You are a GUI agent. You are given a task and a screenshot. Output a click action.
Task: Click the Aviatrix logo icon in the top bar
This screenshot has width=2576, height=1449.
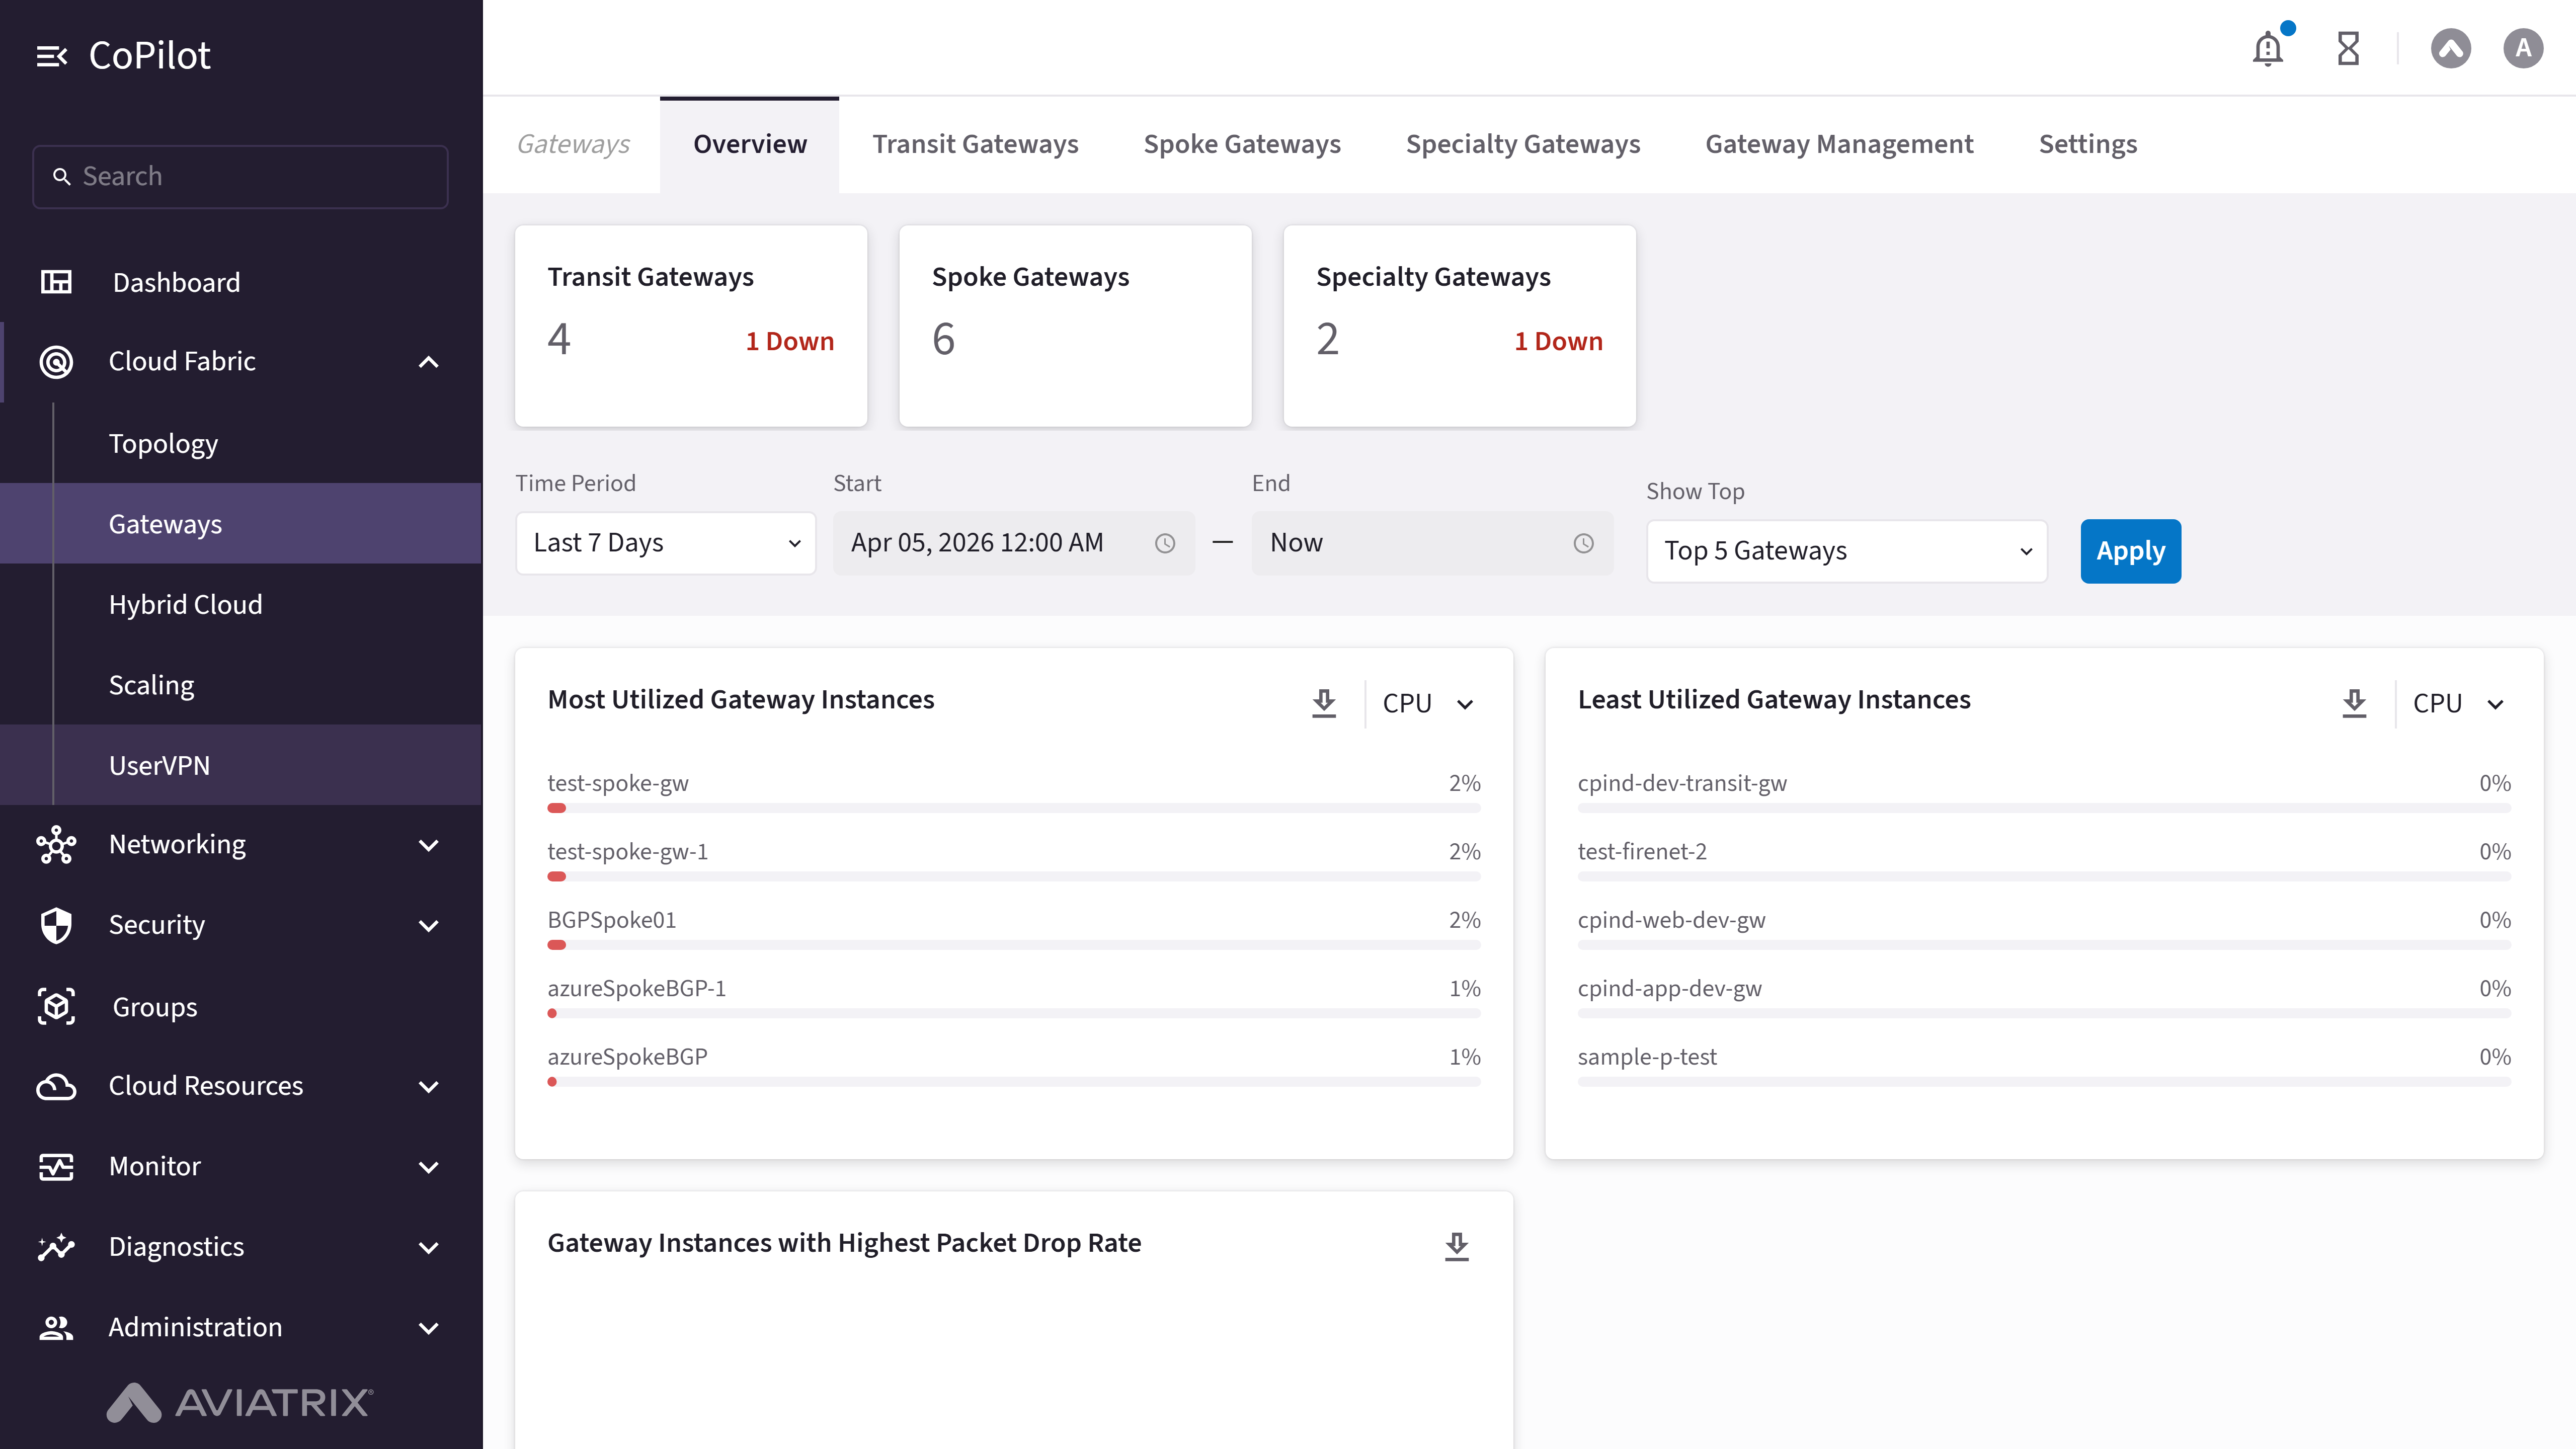click(2451, 48)
